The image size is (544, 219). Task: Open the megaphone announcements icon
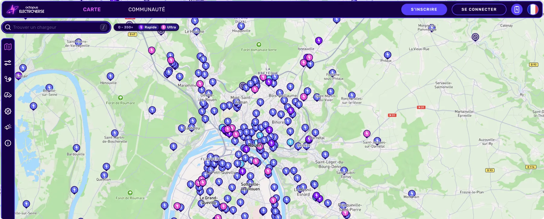[8, 127]
